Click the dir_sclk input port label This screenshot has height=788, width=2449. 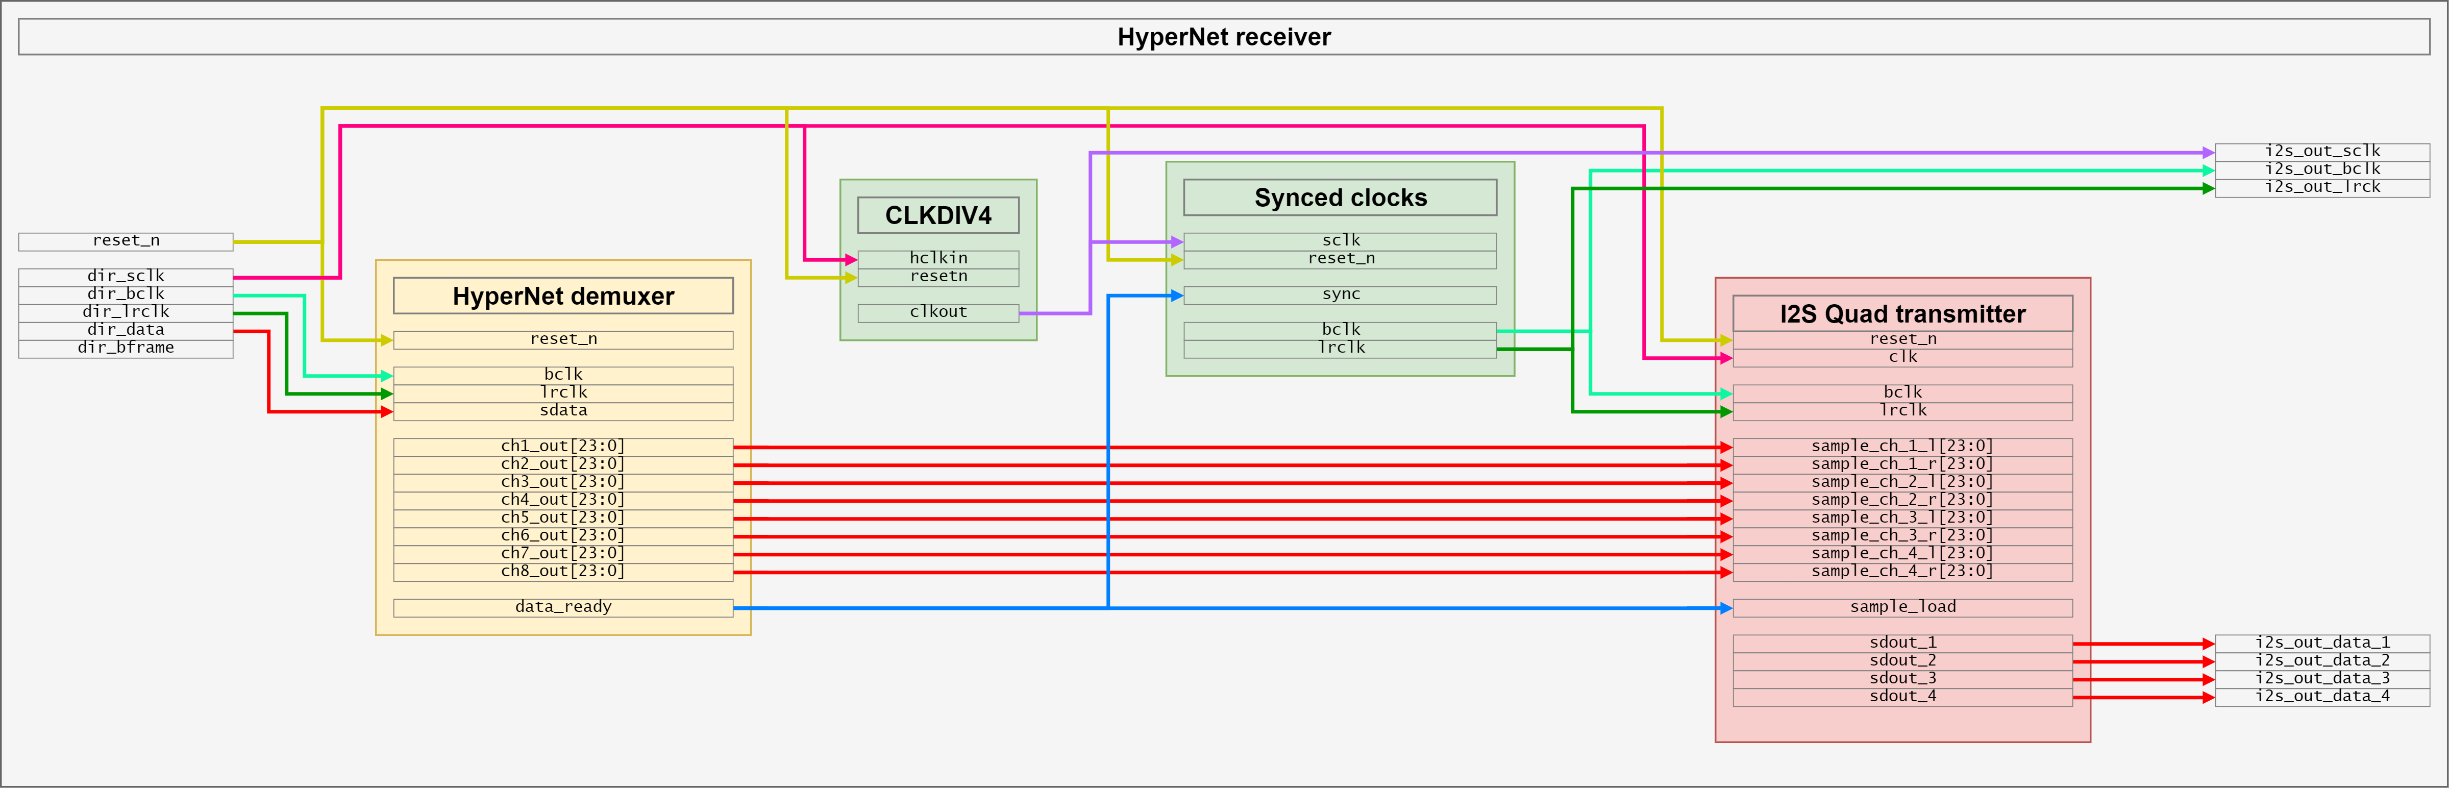click(126, 277)
